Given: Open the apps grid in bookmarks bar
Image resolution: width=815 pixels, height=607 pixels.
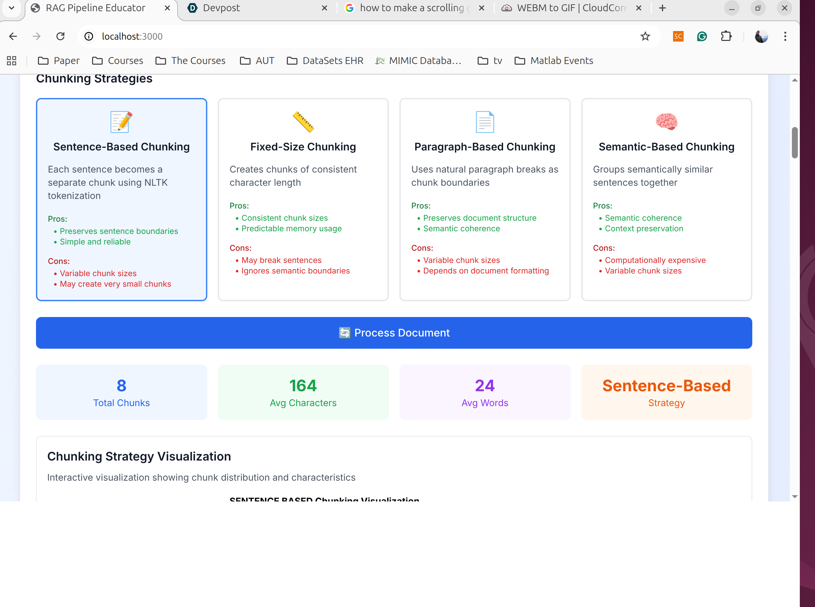Looking at the screenshot, I should [x=12, y=61].
